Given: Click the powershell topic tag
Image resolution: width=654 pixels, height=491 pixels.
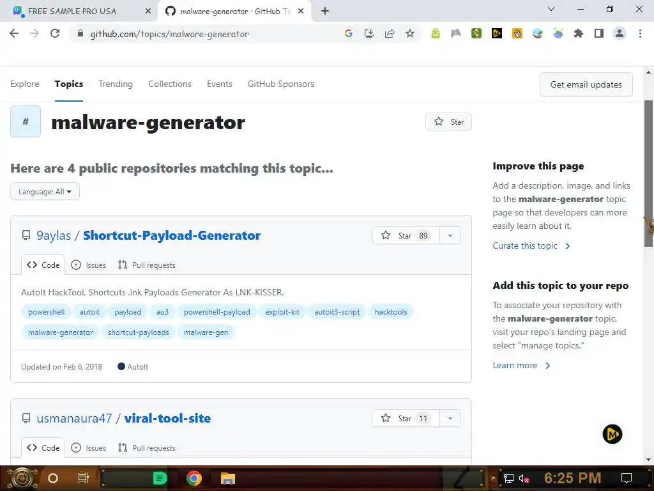Looking at the screenshot, I should [x=46, y=312].
